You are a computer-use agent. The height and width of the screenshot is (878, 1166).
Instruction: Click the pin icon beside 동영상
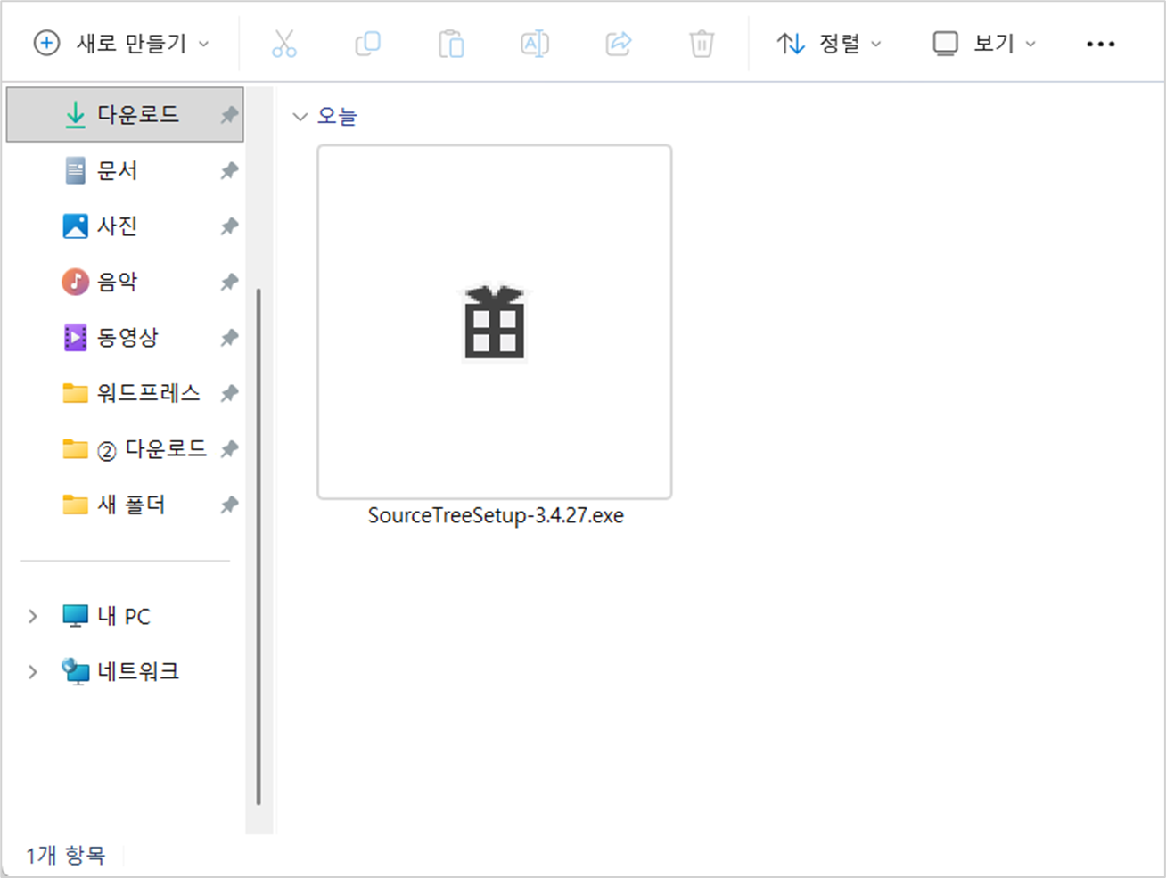tap(229, 338)
